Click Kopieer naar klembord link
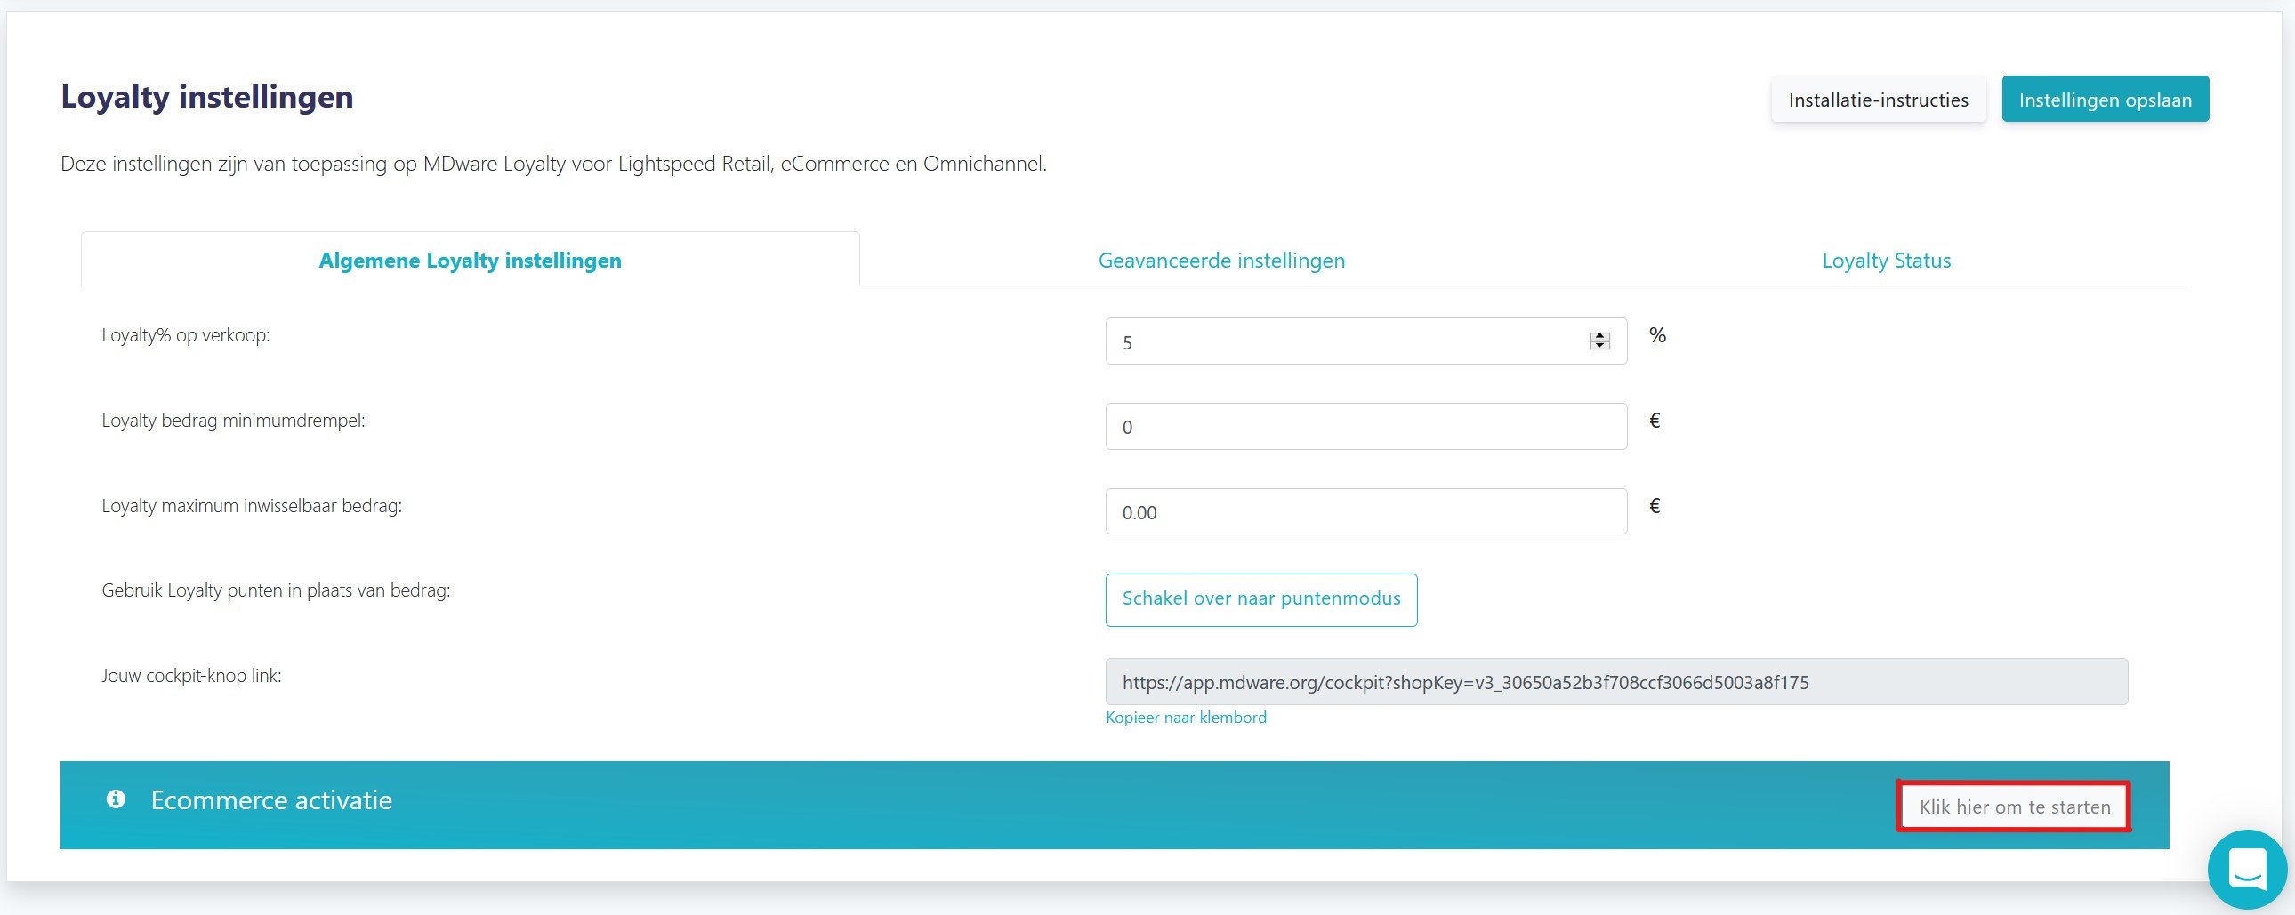 (x=1186, y=718)
